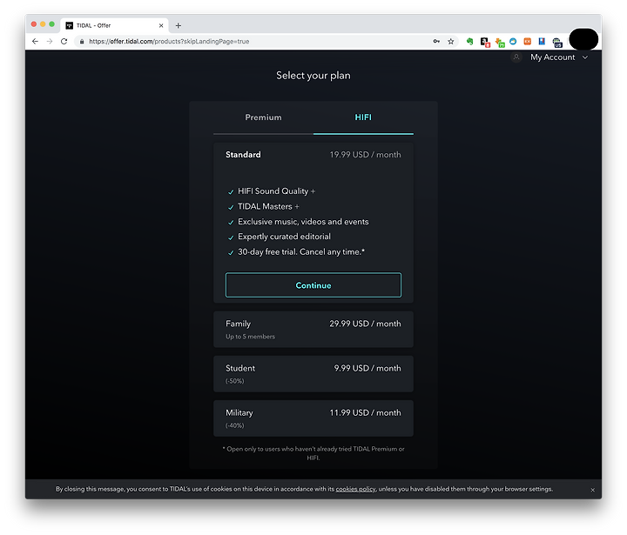This screenshot has width=627, height=535.
Task: Click the browser forward arrow
Action: (49, 41)
